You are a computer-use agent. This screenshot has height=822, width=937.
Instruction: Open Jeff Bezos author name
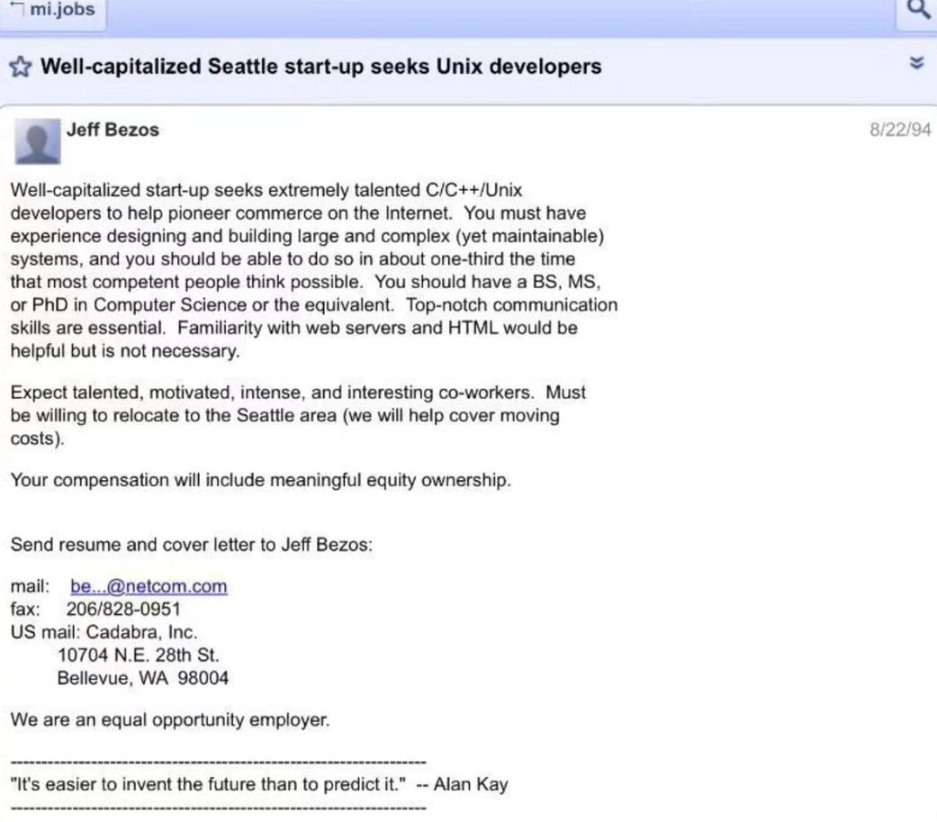113,130
